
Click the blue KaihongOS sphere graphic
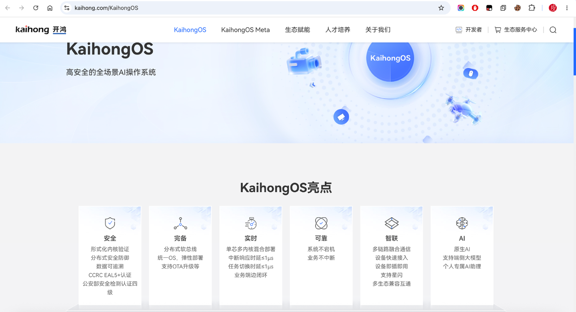coord(390,58)
